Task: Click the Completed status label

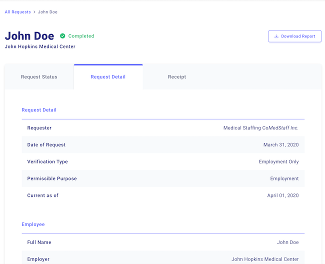Action: point(81,36)
